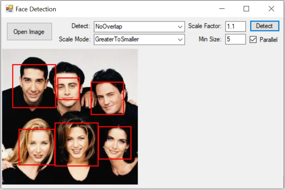
Task: Select the face box in the bottom center of the photo
Action: click(x=76, y=144)
